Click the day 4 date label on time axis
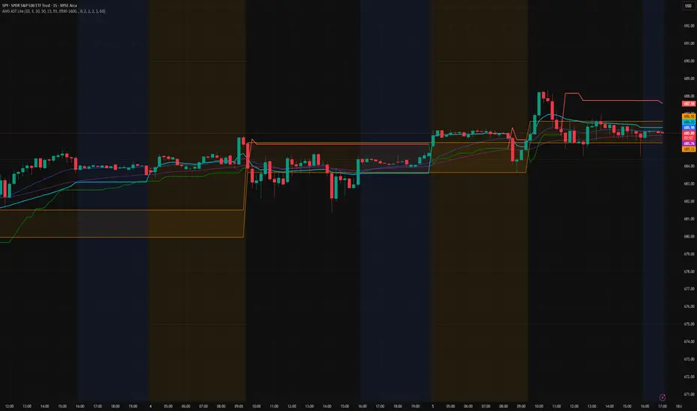 coord(150,406)
